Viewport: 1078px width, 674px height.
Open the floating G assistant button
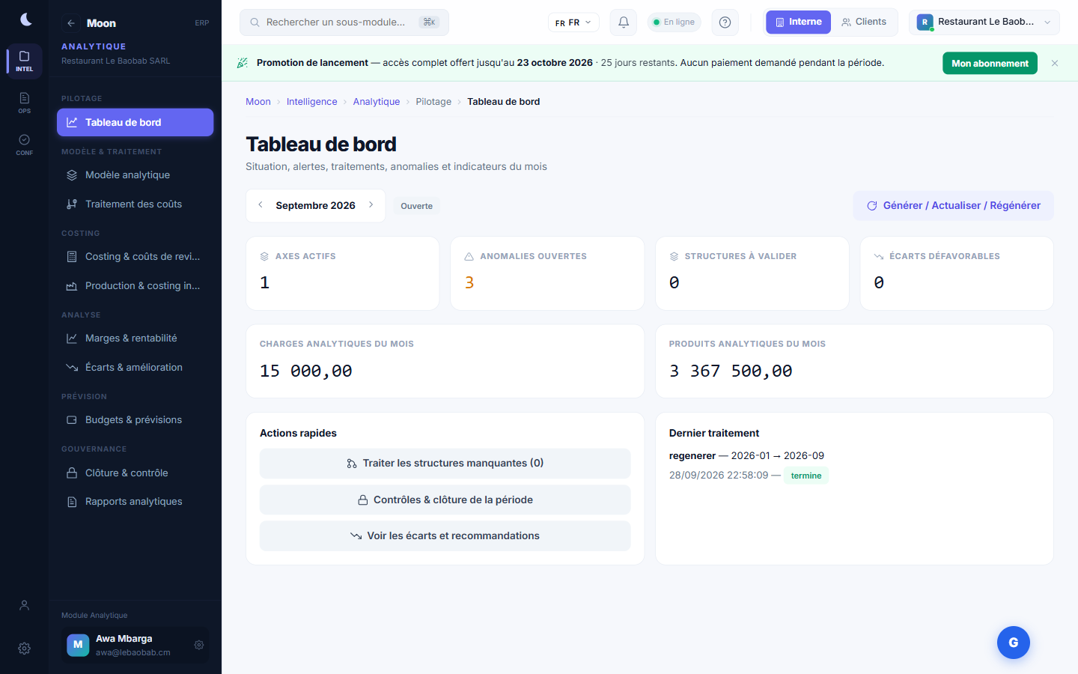[1014, 643]
